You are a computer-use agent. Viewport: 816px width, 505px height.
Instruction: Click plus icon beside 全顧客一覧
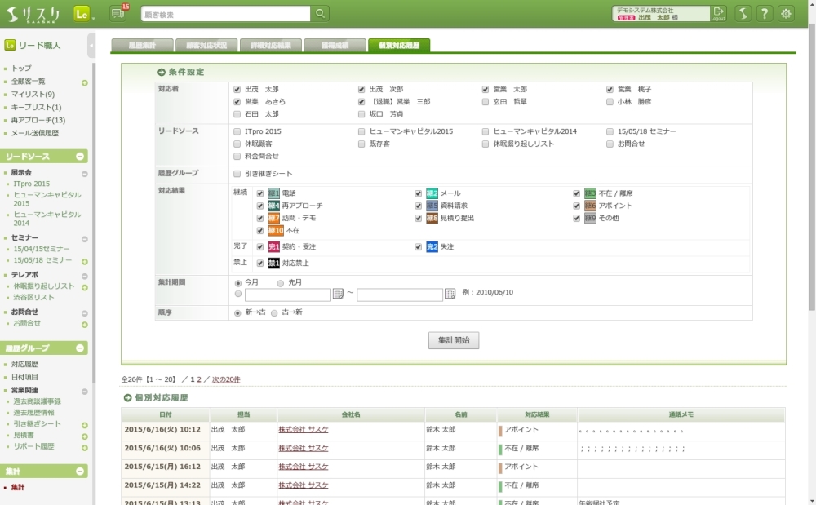click(x=85, y=82)
